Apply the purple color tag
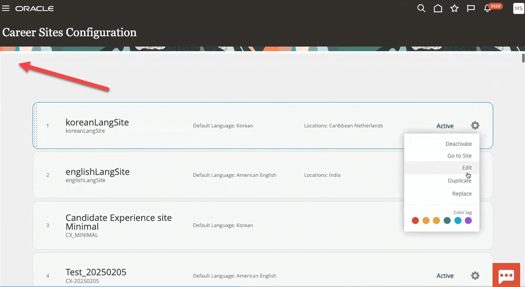 pos(468,220)
